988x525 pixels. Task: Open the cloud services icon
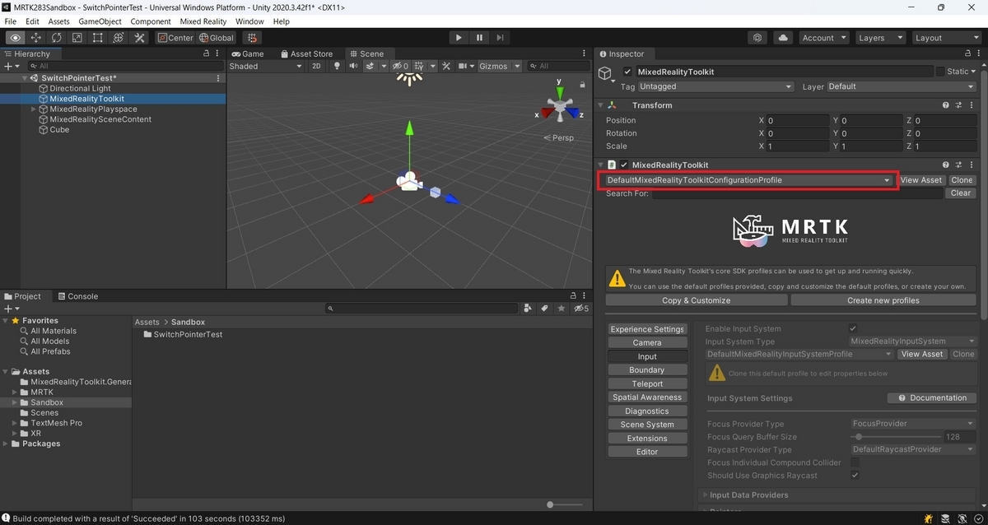click(x=783, y=38)
